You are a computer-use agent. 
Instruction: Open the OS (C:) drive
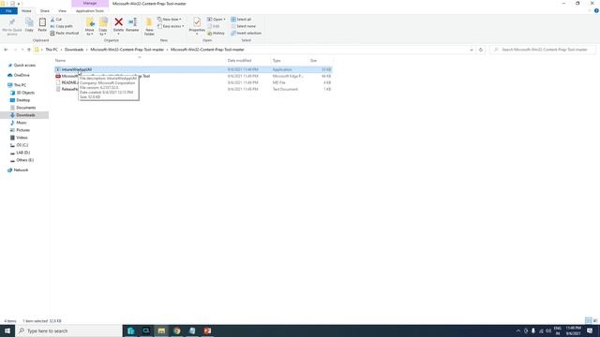pyautogui.click(x=22, y=145)
